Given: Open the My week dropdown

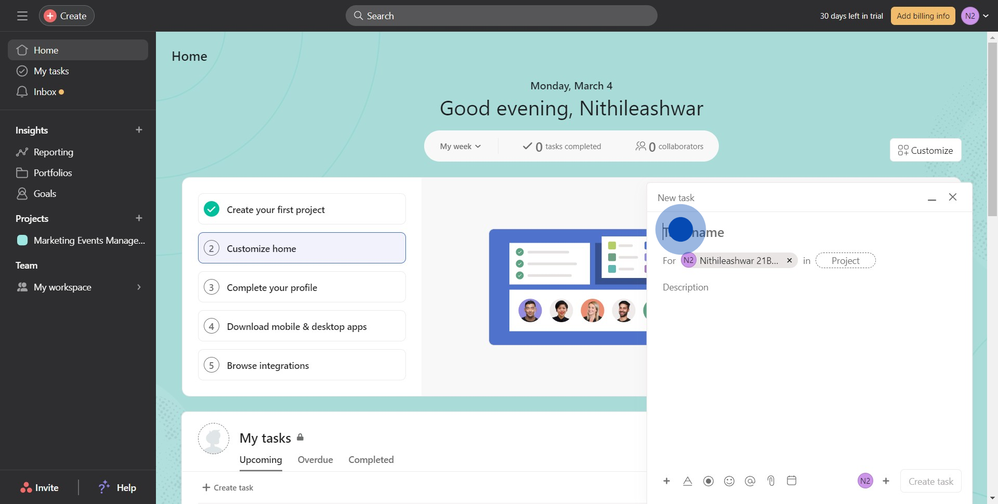Looking at the screenshot, I should pos(461,147).
